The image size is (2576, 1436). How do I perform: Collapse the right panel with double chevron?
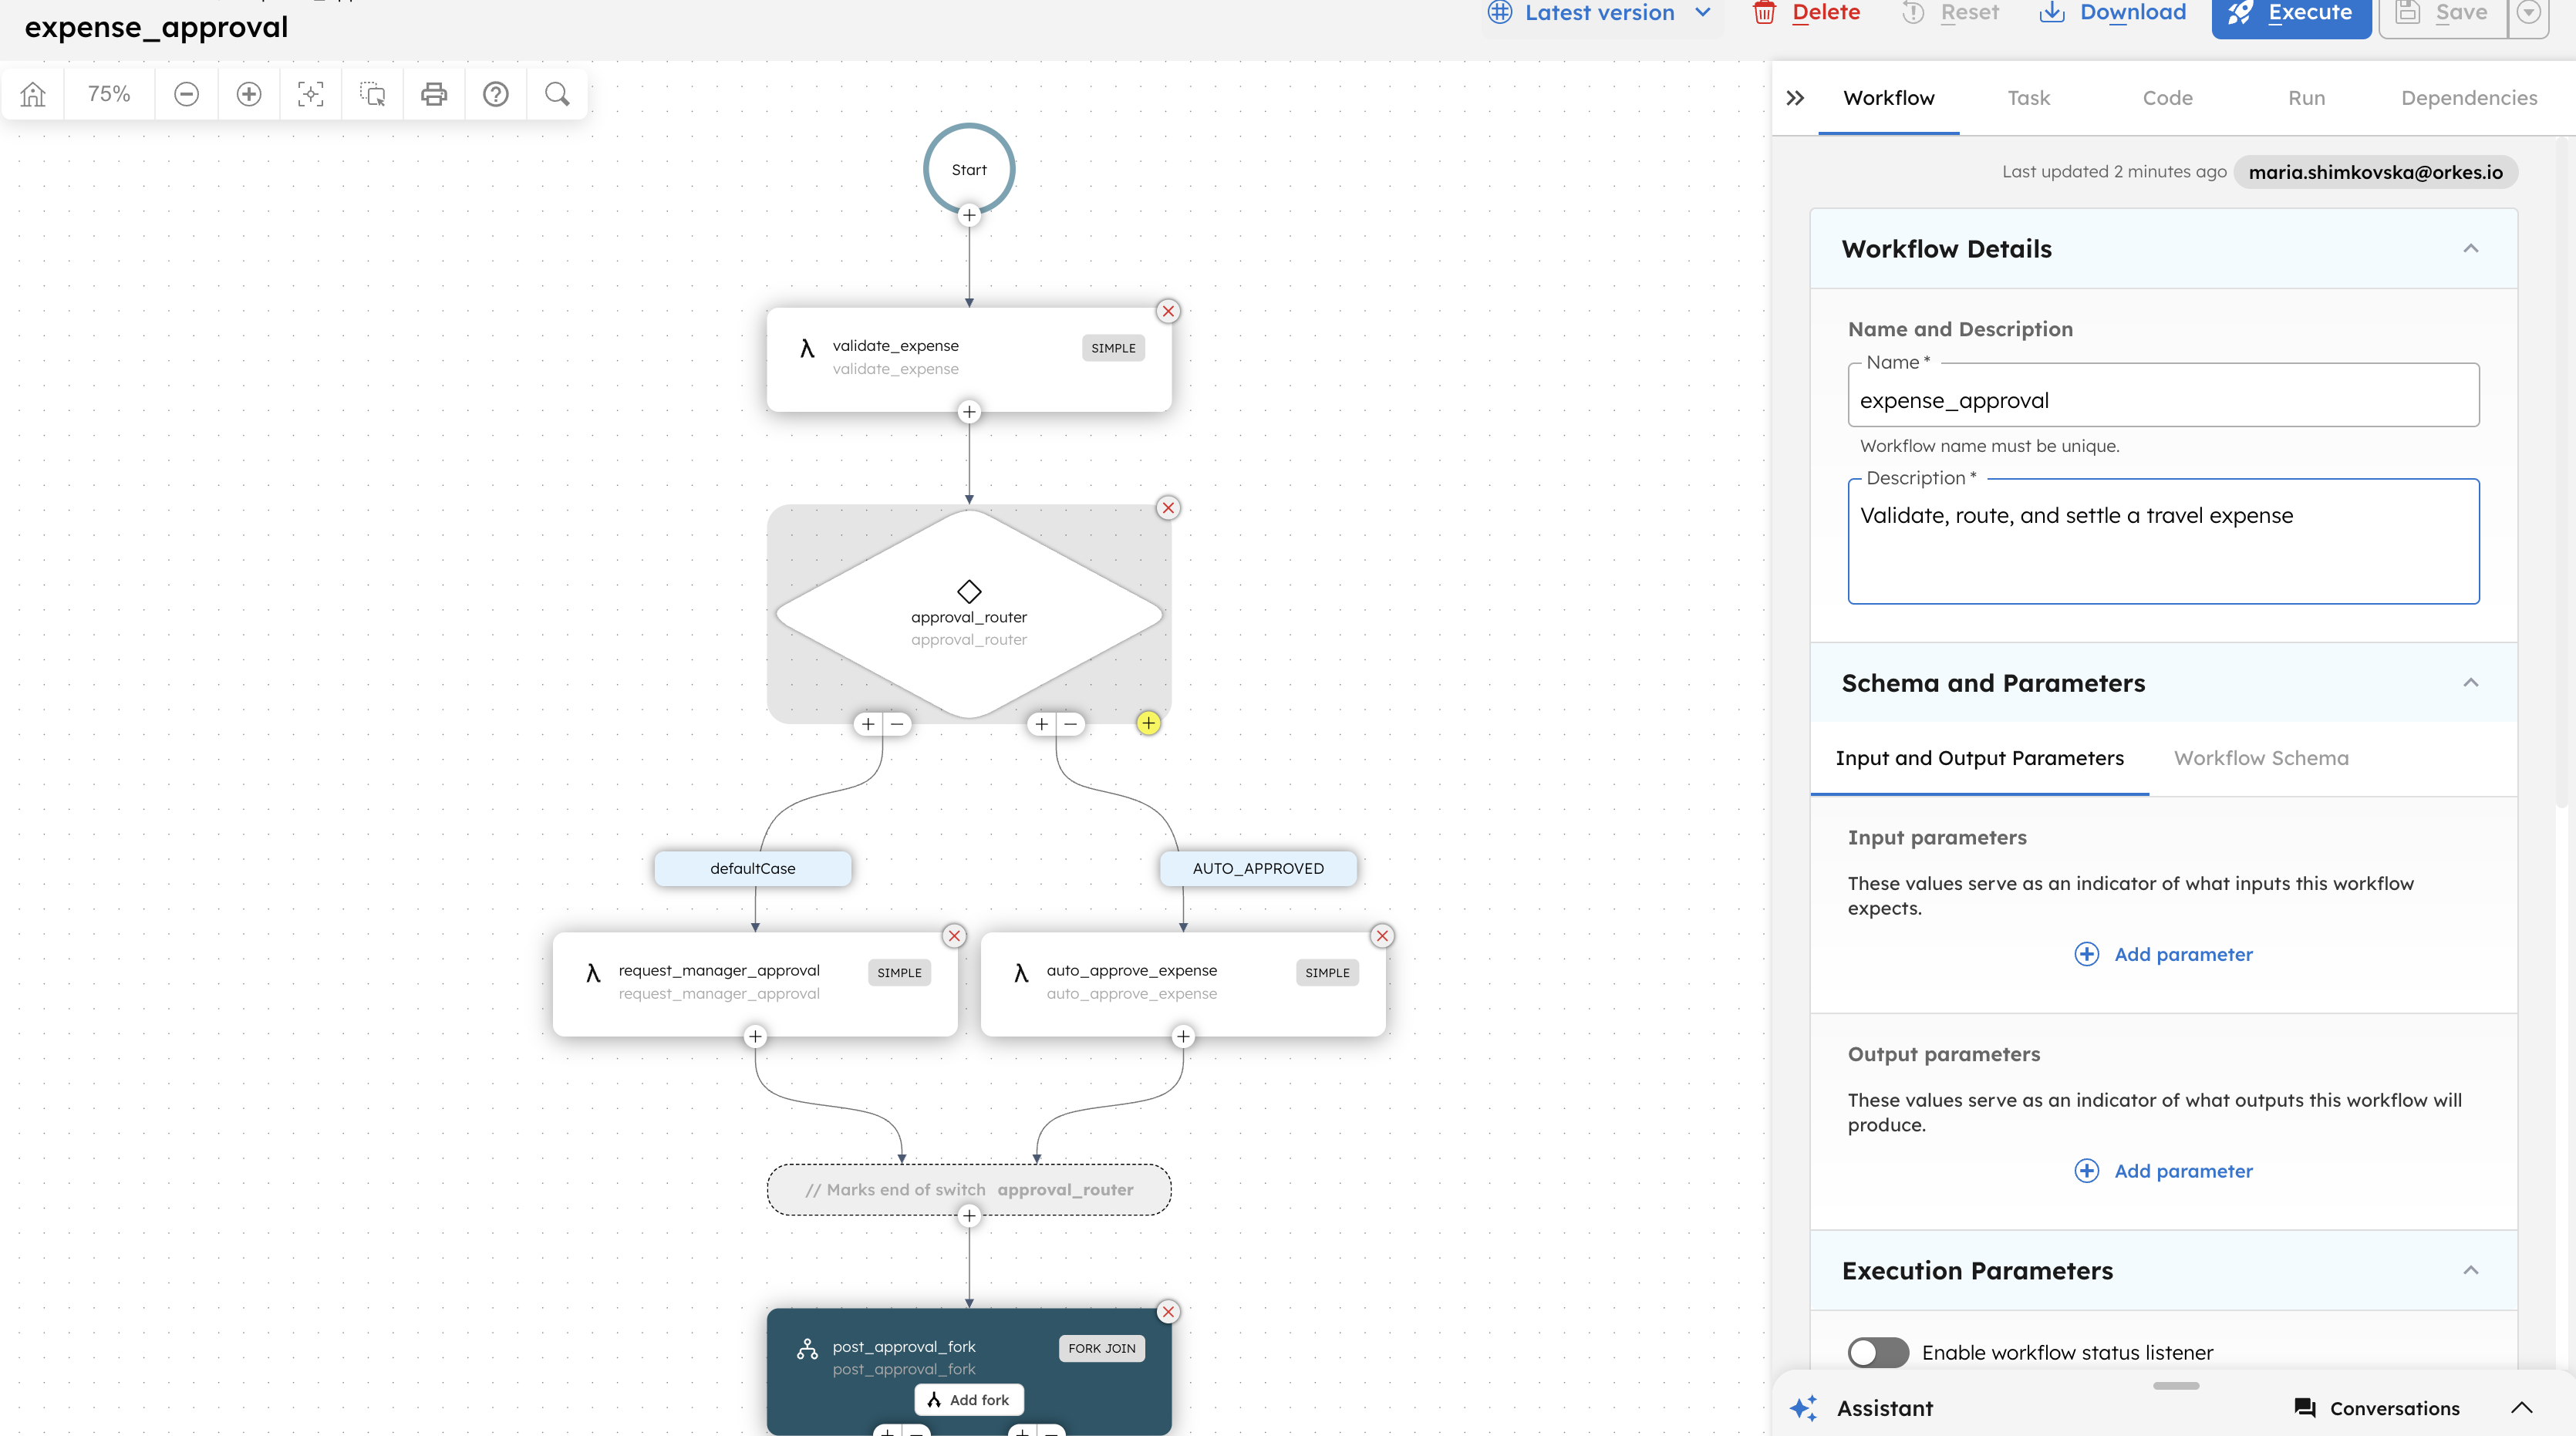click(1796, 98)
